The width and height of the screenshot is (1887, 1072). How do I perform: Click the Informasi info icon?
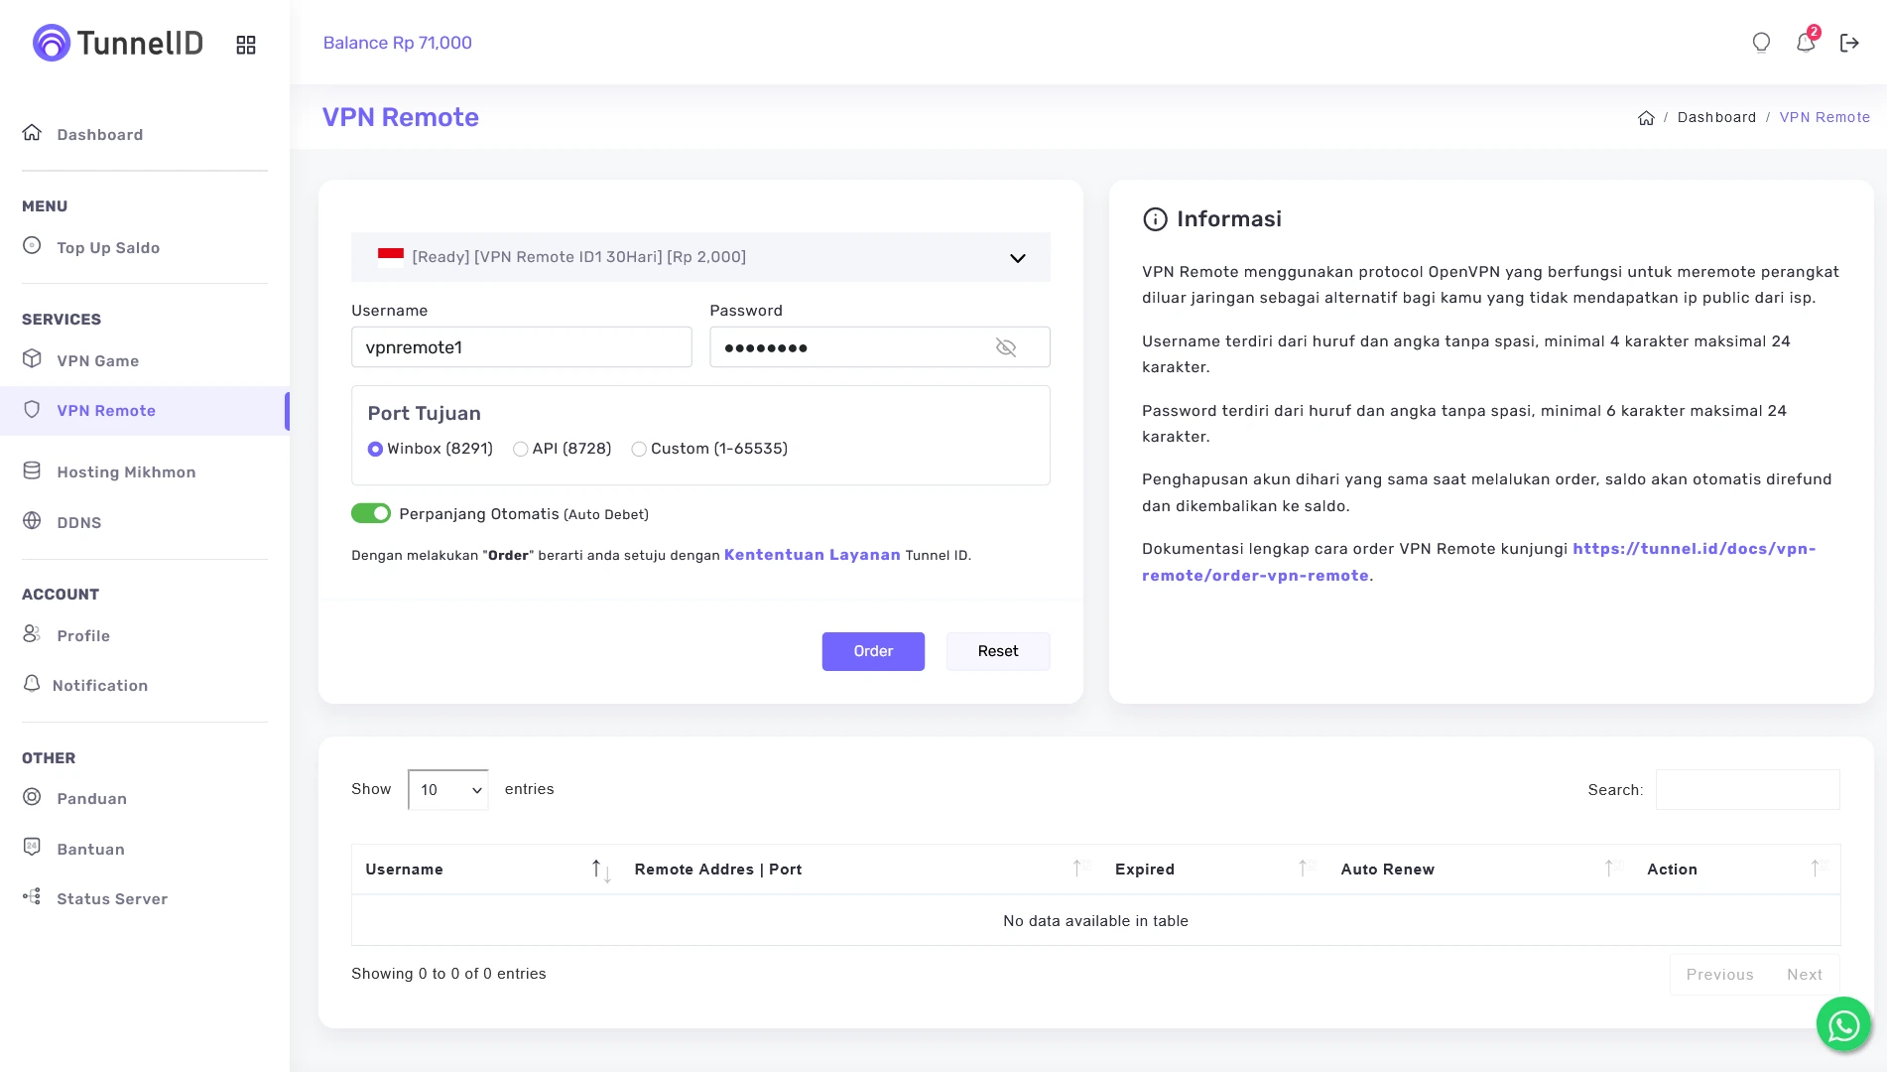click(x=1155, y=219)
